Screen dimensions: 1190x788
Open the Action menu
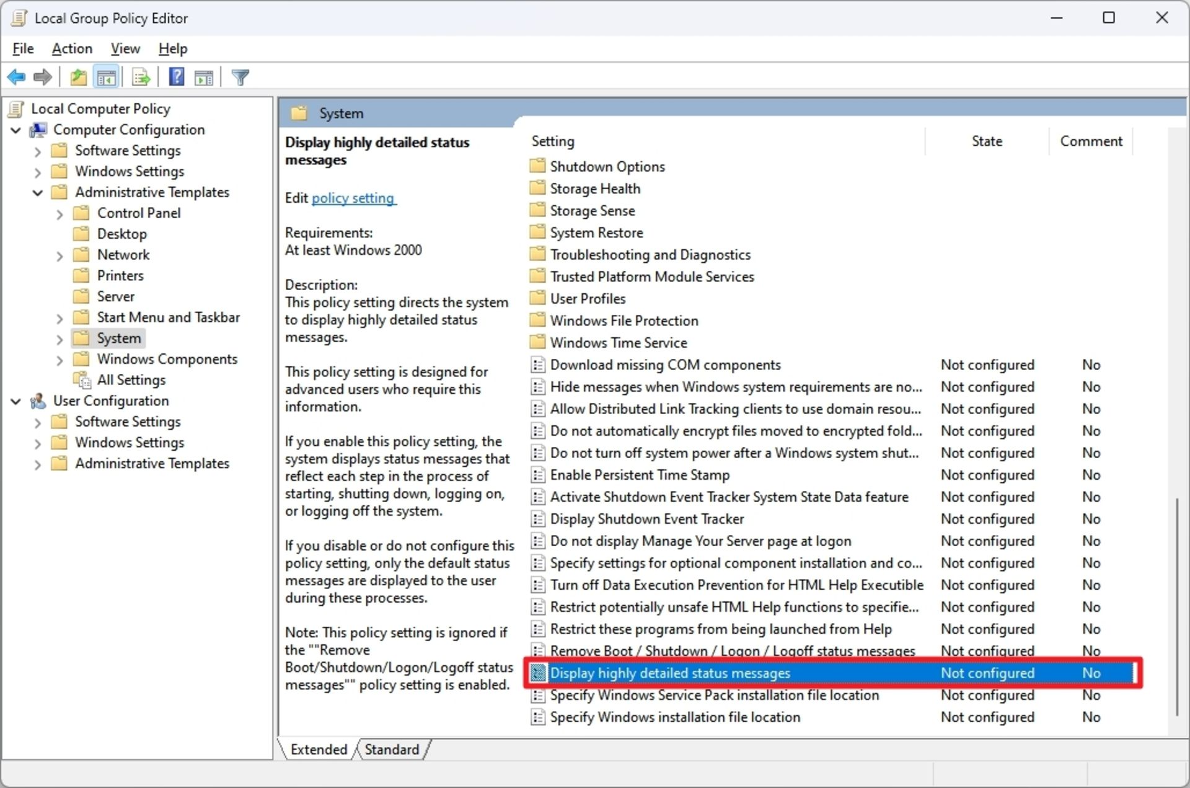71,48
